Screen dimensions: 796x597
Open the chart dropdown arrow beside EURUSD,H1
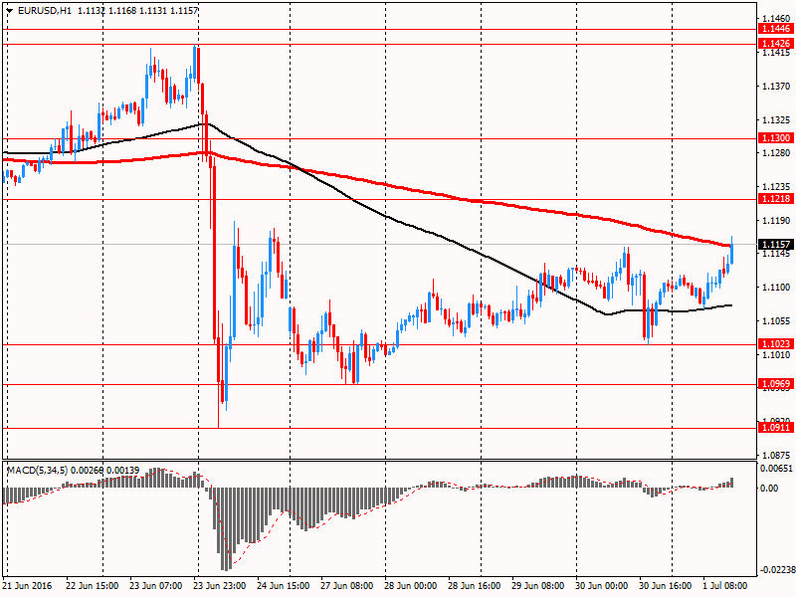coord(10,10)
